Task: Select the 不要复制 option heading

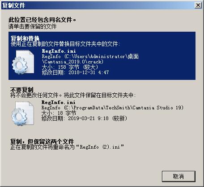Action: coord(22,90)
